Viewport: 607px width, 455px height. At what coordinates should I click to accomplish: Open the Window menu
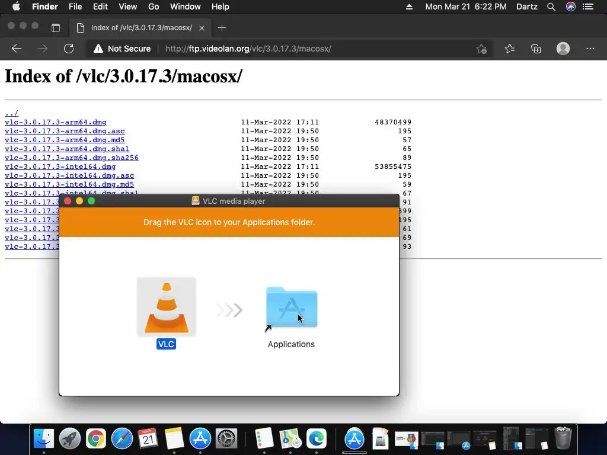click(x=186, y=7)
